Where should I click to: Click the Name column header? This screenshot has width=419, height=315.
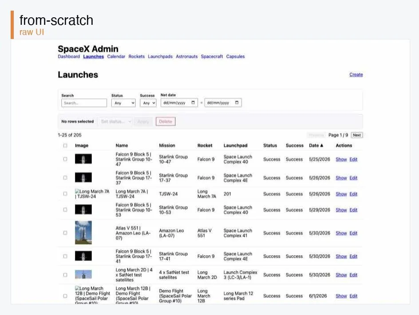122,145
